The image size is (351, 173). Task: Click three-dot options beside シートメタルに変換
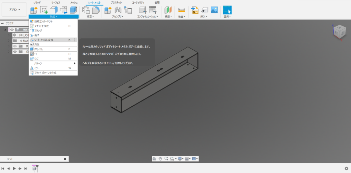pos(74,40)
